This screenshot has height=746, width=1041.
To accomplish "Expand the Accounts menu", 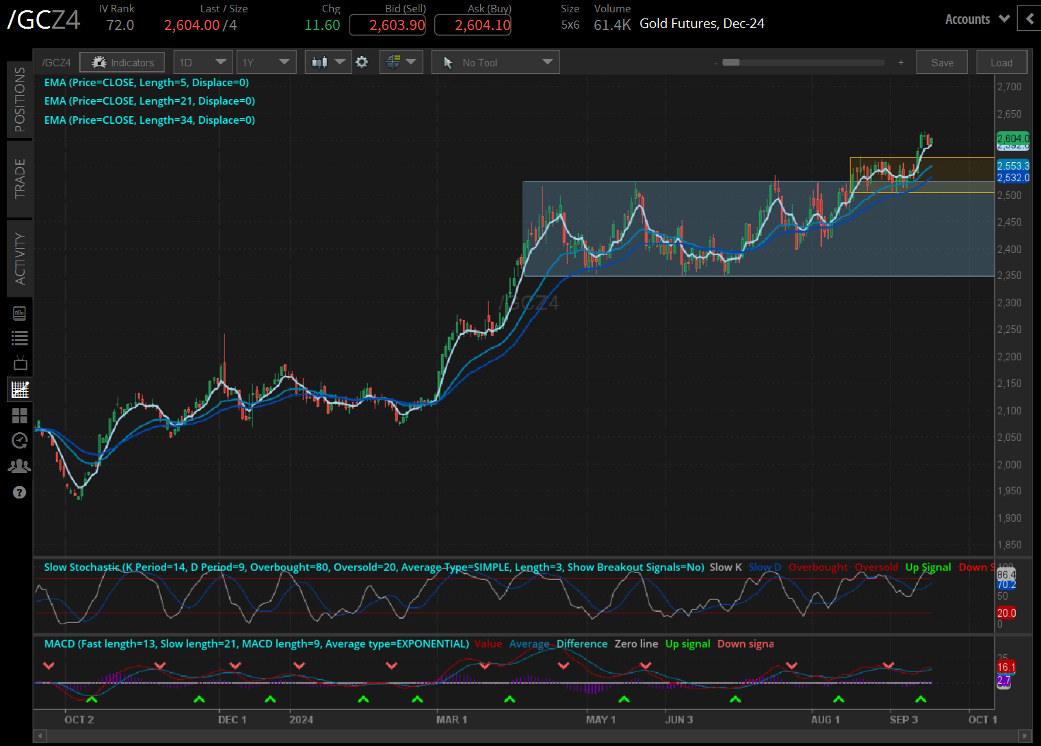I will 977,19.
